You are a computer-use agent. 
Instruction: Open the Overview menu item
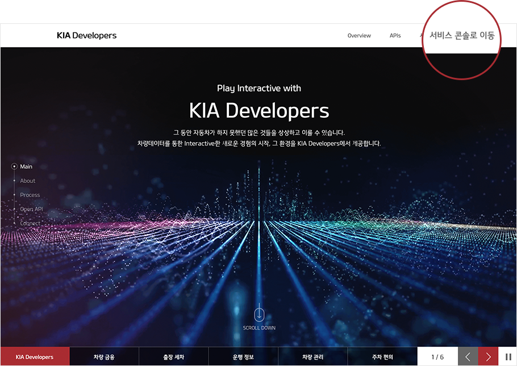click(359, 36)
